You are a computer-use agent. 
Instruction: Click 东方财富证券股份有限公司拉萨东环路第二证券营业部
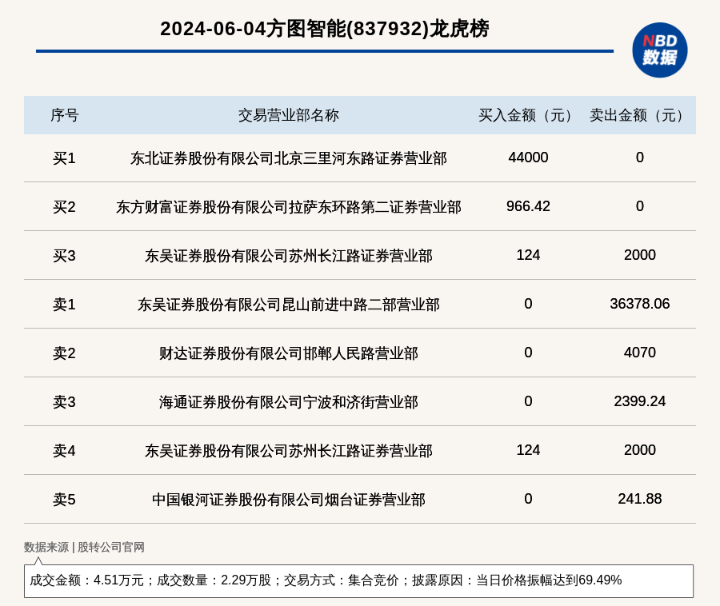click(x=288, y=207)
